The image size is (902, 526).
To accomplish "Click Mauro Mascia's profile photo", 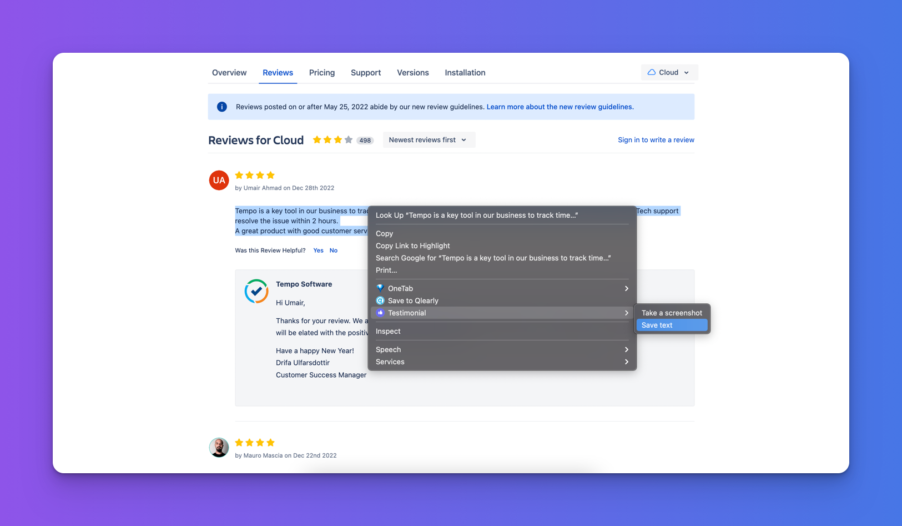I will [219, 447].
